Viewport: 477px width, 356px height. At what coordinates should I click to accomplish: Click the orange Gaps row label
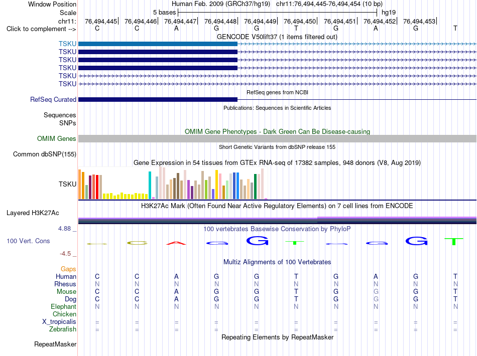[x=68, y=269]
